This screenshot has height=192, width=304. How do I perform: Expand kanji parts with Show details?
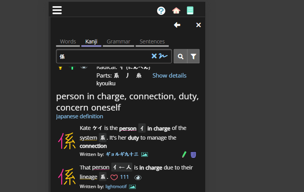[169, 75]
